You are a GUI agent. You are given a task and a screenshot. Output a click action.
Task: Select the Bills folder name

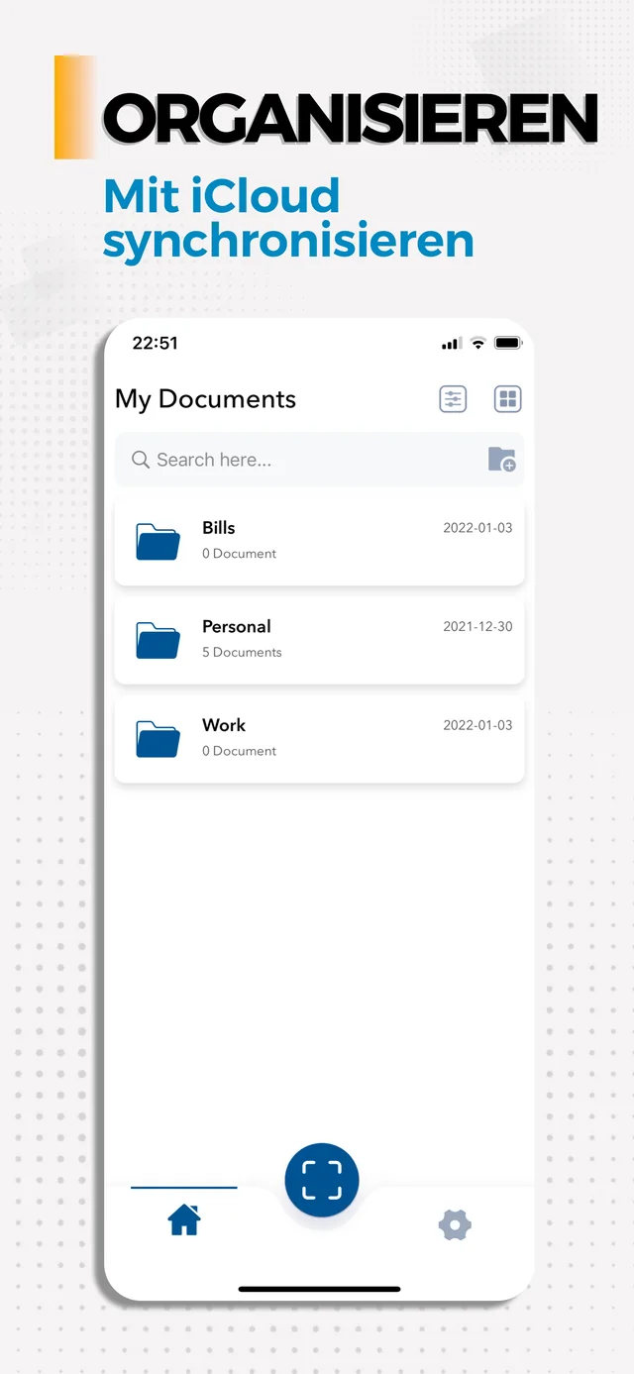(x=219, y=528)
